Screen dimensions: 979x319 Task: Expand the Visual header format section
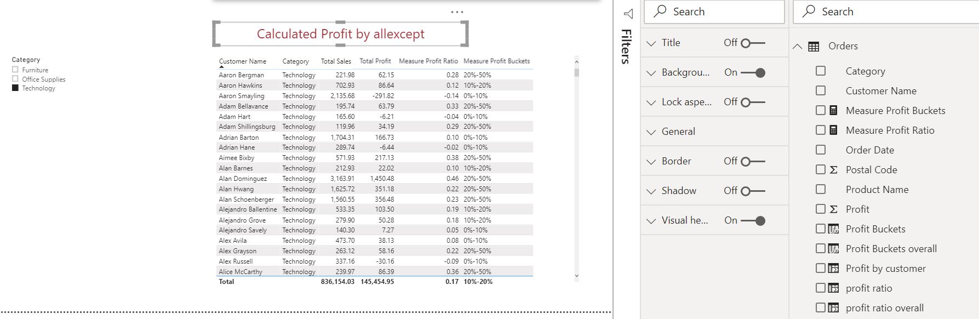[651, 221]
